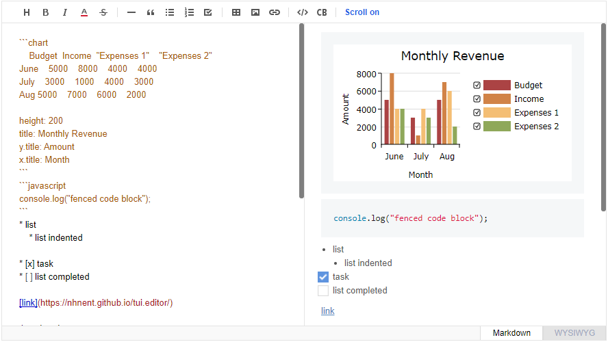Select the Markdown tab
Image resolution: width=608 pixels, height=342 pixels.
(511, 333)
